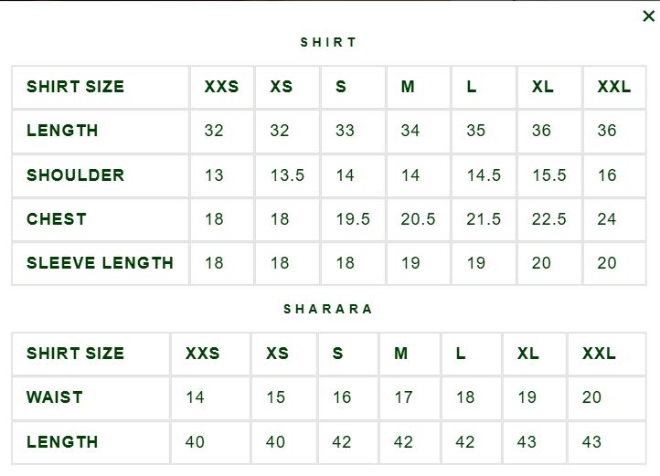
Task: Click the sharara length 43 for XXL
Action: [x=591, y=442]
